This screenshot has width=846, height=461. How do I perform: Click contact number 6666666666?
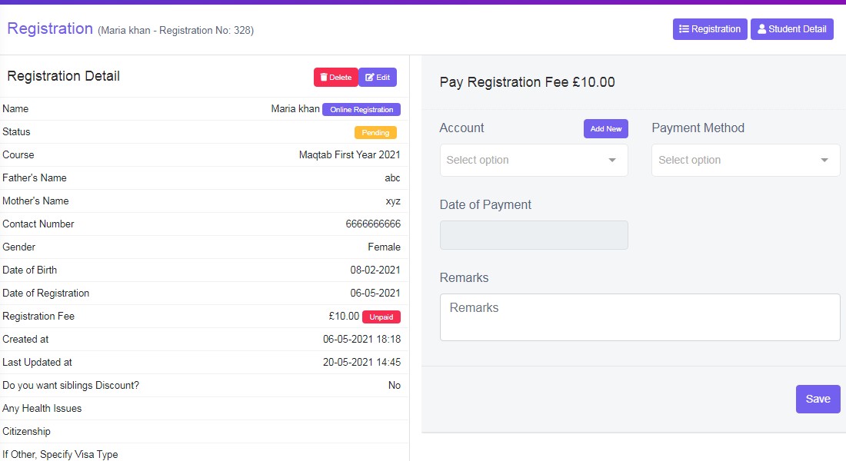[x=373, y=224]
